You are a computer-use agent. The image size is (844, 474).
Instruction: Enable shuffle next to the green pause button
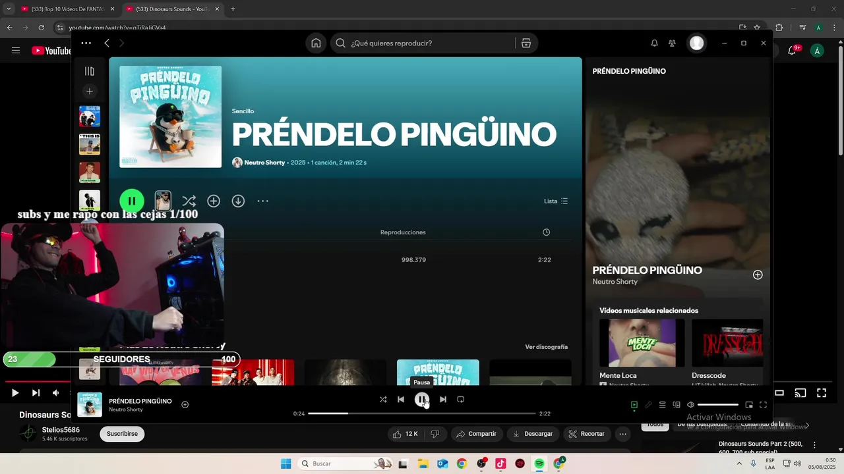[x=189, y=201]
